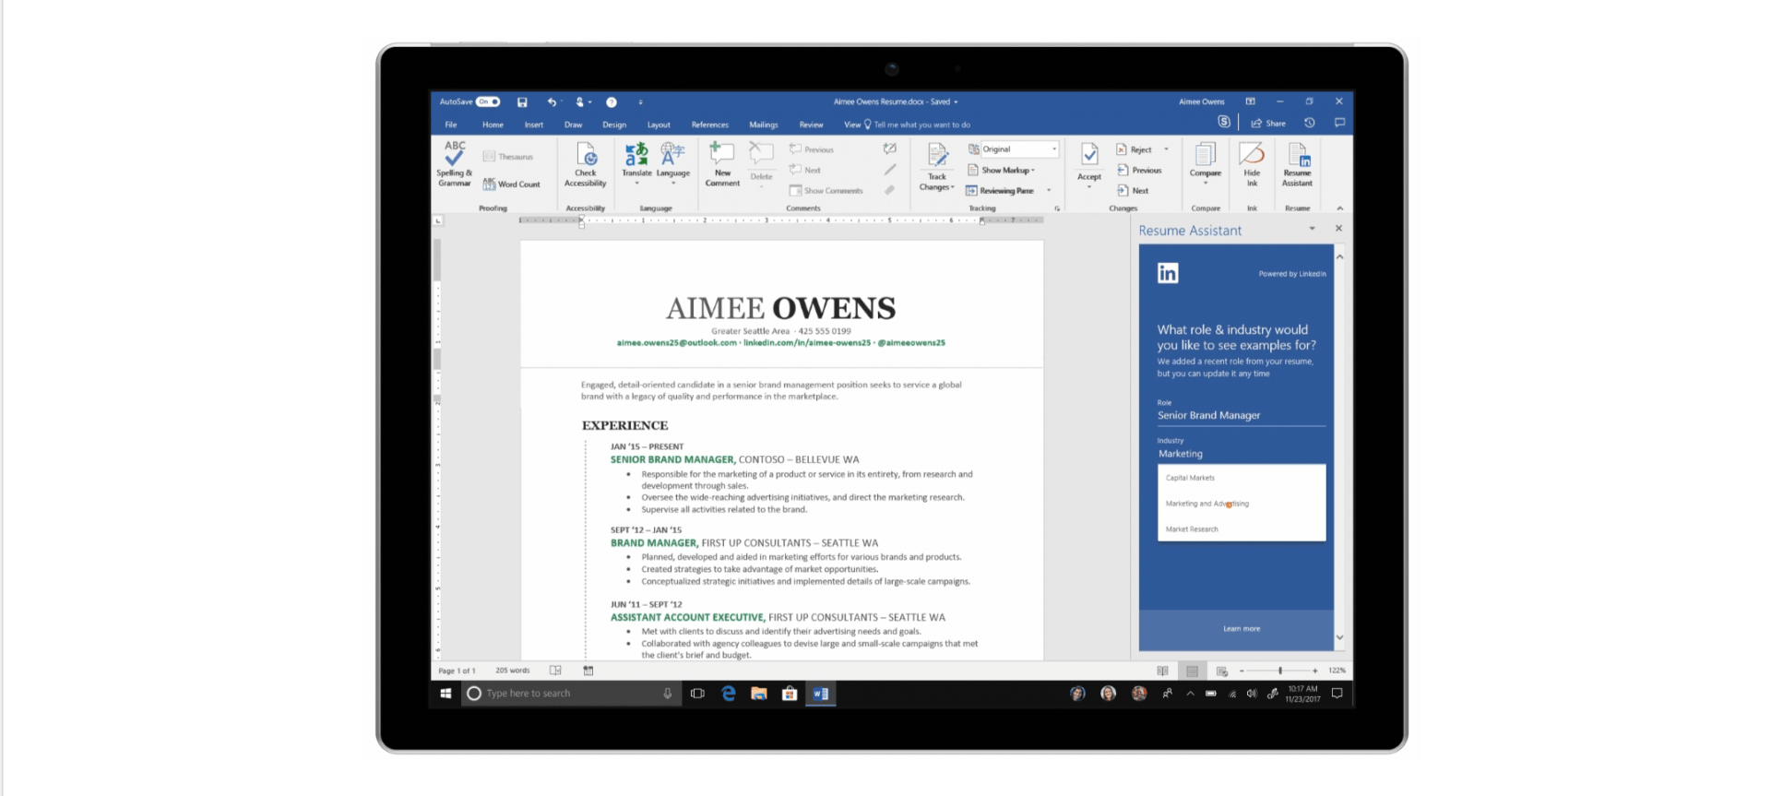Screen dimensions: 1771x796
Task: Click Tell me what you want to do
Action: click(921, 125)
